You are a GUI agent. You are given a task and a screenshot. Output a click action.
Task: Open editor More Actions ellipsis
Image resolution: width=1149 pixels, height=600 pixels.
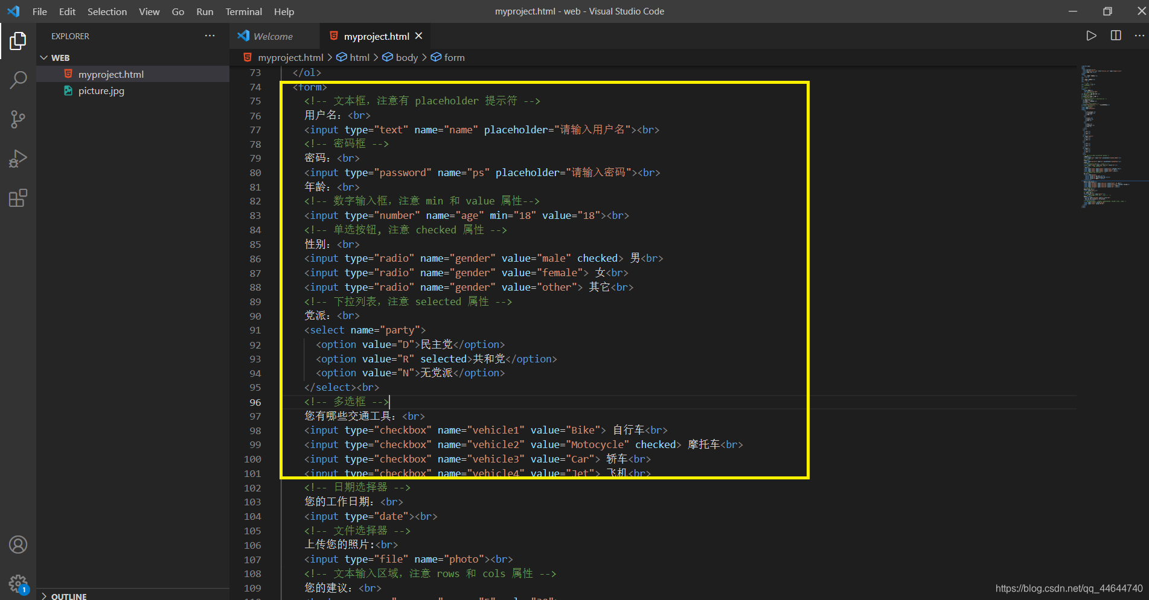[x=1139, y=36]
